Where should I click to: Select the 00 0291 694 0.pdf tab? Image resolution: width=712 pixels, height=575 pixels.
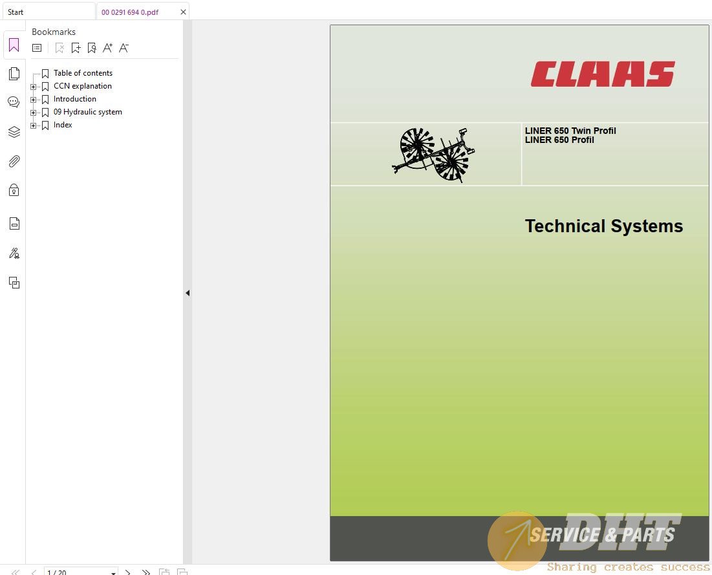tap(130, 12)
